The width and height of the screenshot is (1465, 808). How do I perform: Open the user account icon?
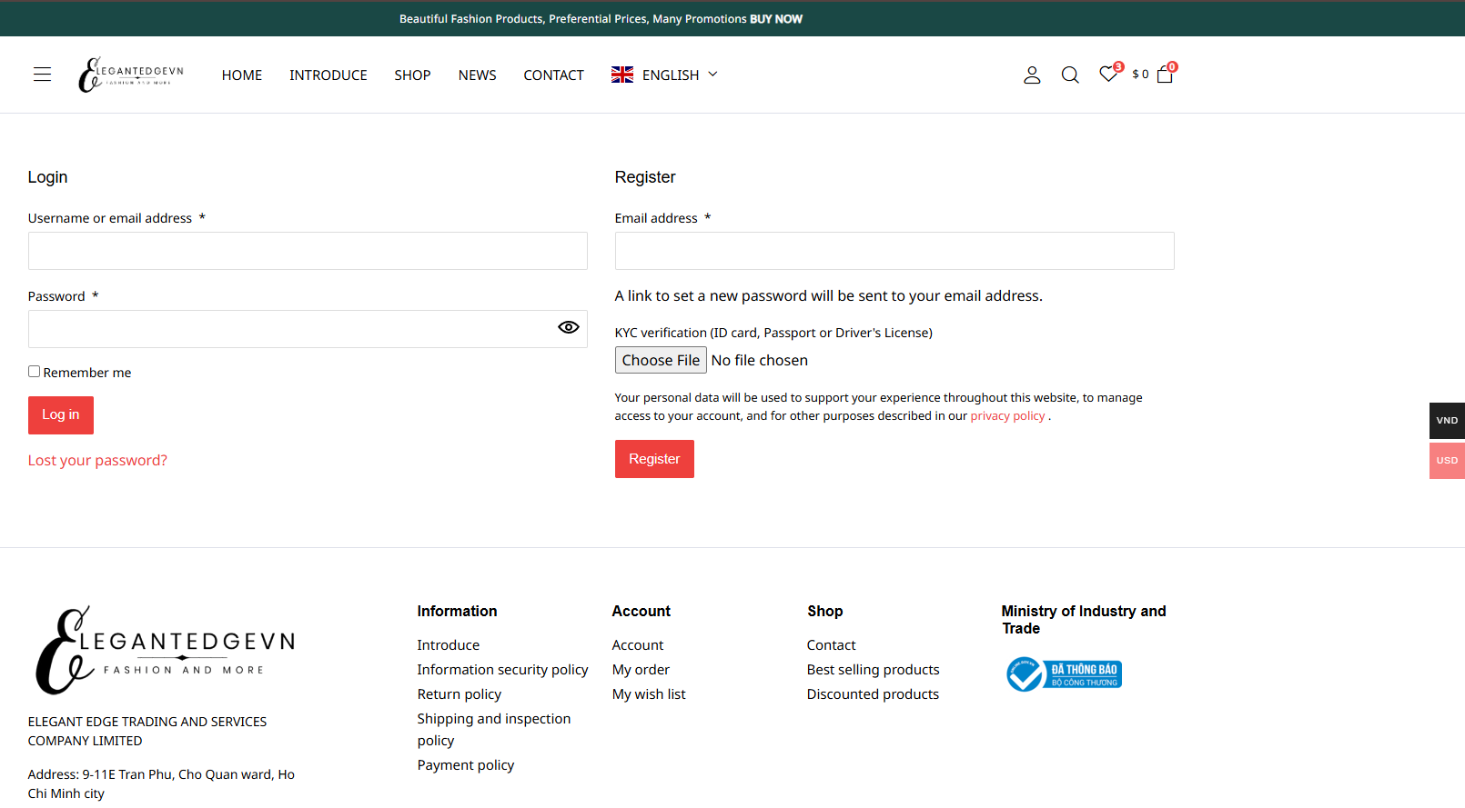pyautogui.click(x=1032, y=75)
